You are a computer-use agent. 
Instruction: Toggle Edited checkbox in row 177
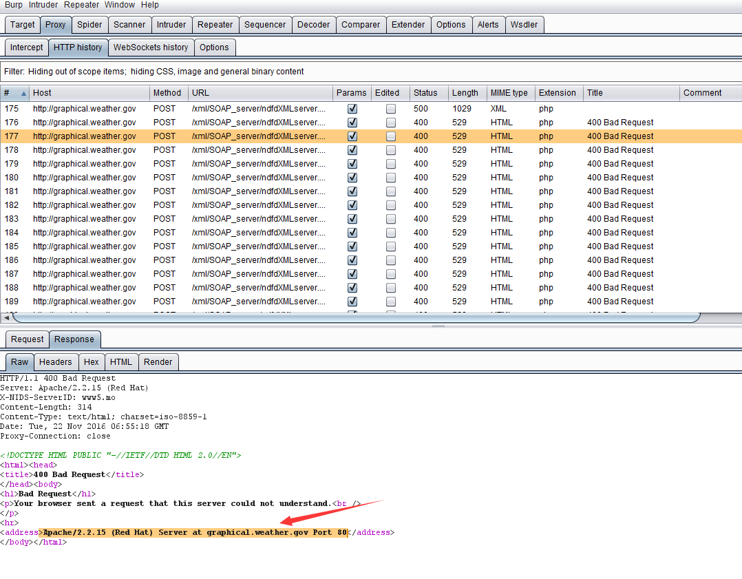[x=391, y=136]
